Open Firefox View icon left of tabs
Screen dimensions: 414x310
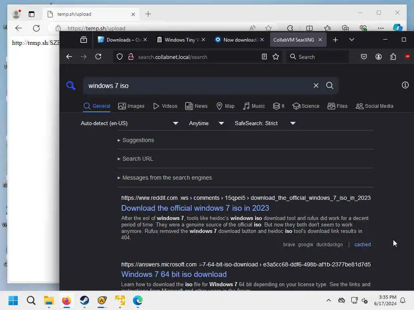coord(84,40)
